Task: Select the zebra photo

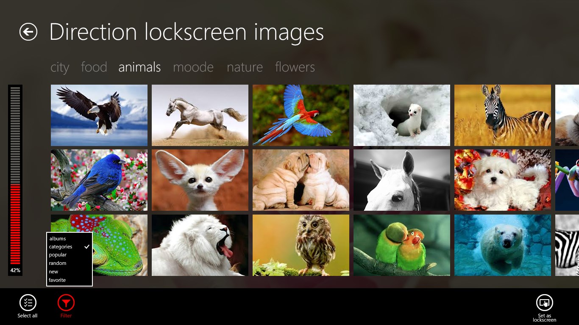Action: (x=502, y=115)
